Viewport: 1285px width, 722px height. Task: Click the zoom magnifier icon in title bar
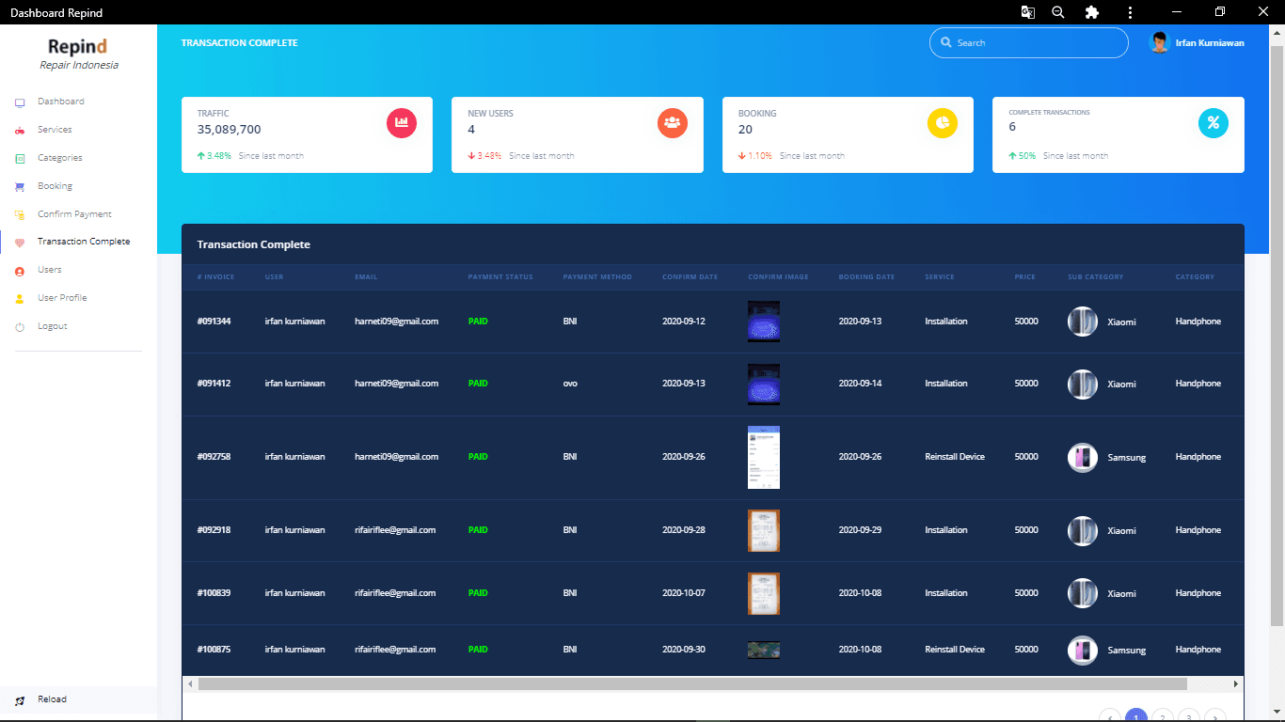click(x=1058, y=12)
